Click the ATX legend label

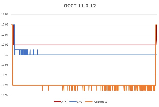(64, 102)
